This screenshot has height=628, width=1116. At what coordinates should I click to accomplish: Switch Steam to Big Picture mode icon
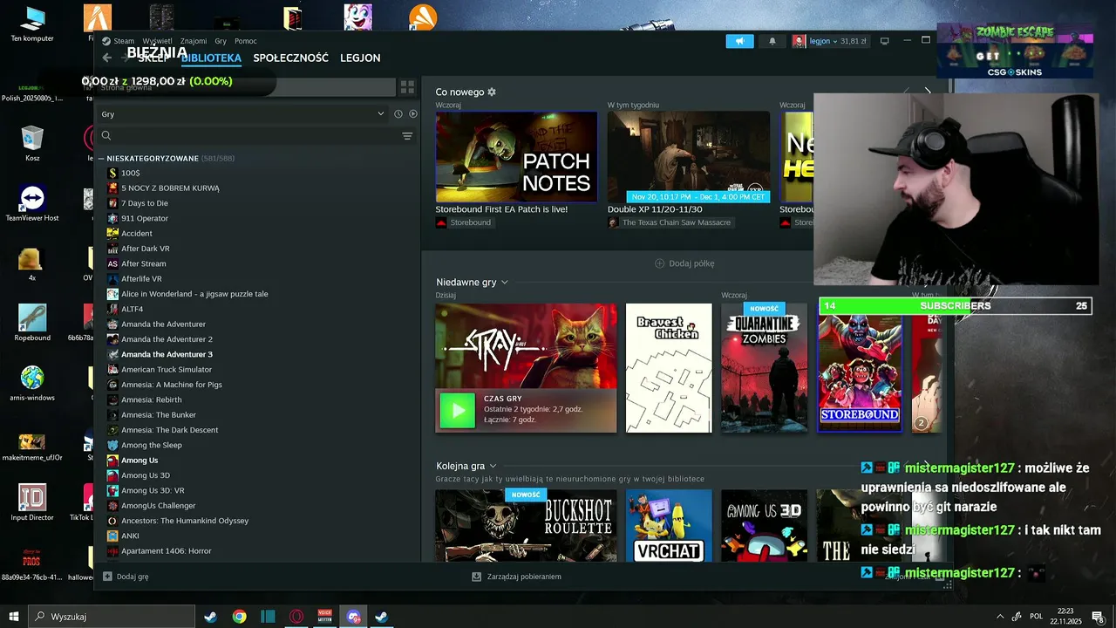click(884, 41)
